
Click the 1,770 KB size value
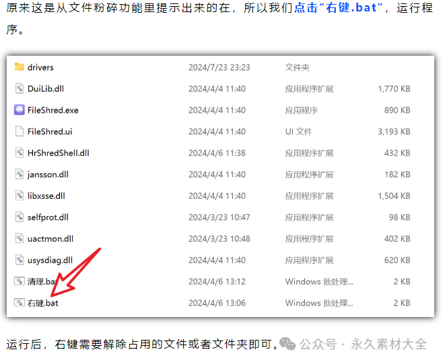(x=394, y=89)
